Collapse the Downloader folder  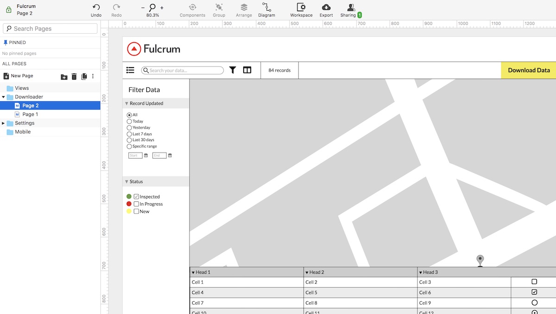pos(4,97)
